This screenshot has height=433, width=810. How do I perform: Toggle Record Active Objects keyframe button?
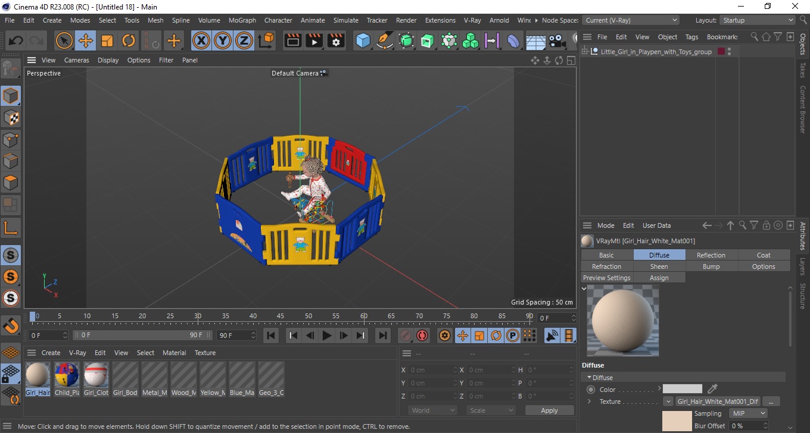click(406, 335)
